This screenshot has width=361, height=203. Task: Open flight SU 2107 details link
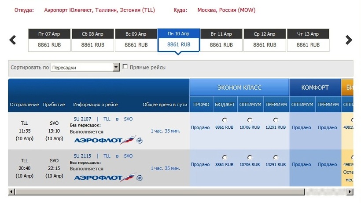click(82, 119)
